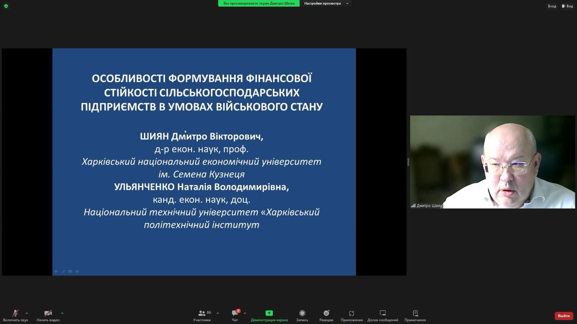Viewport: 577px width, 324px height.
Task: Change layout using the Вид button
Action: 568,6
